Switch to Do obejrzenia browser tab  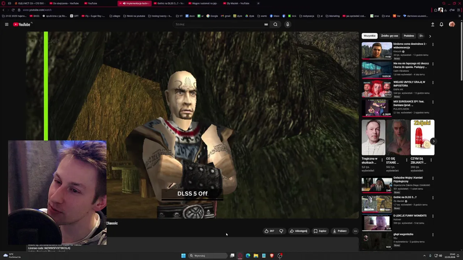pyautogui.click(x=64, y=3)
